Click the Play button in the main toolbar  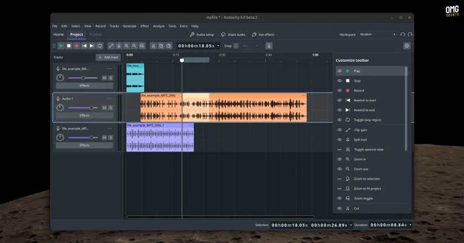pos(61,46)
